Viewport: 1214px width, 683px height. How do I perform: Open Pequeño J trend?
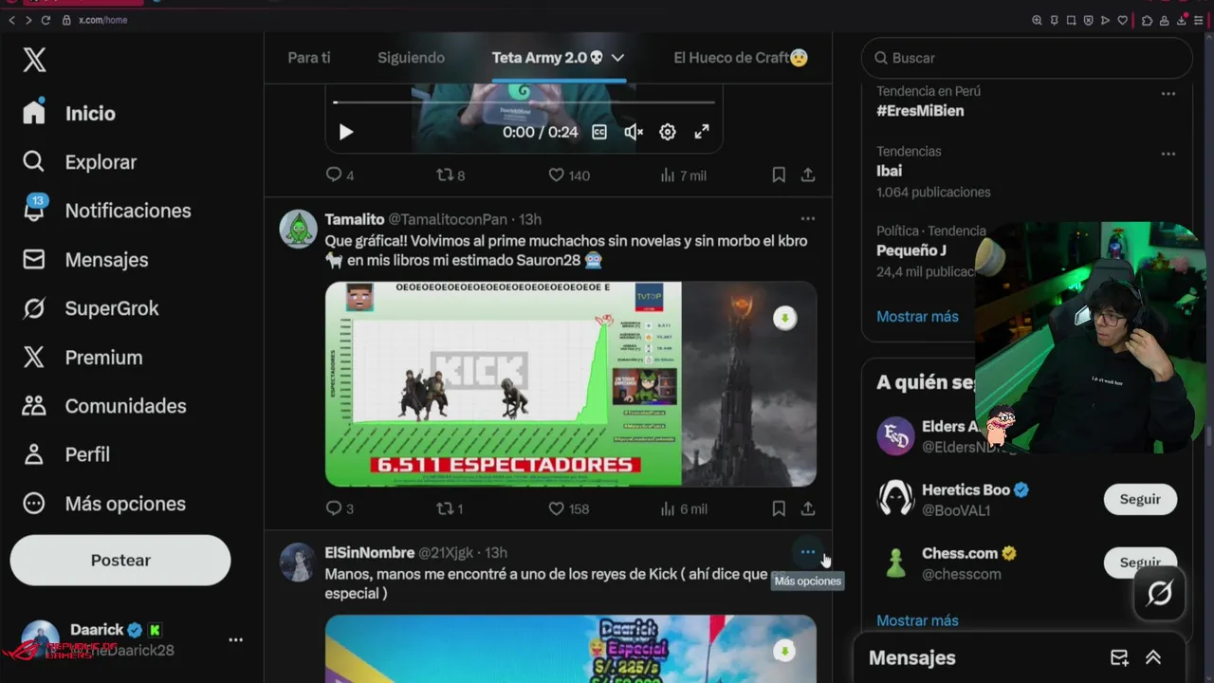(x=911, y=250)
